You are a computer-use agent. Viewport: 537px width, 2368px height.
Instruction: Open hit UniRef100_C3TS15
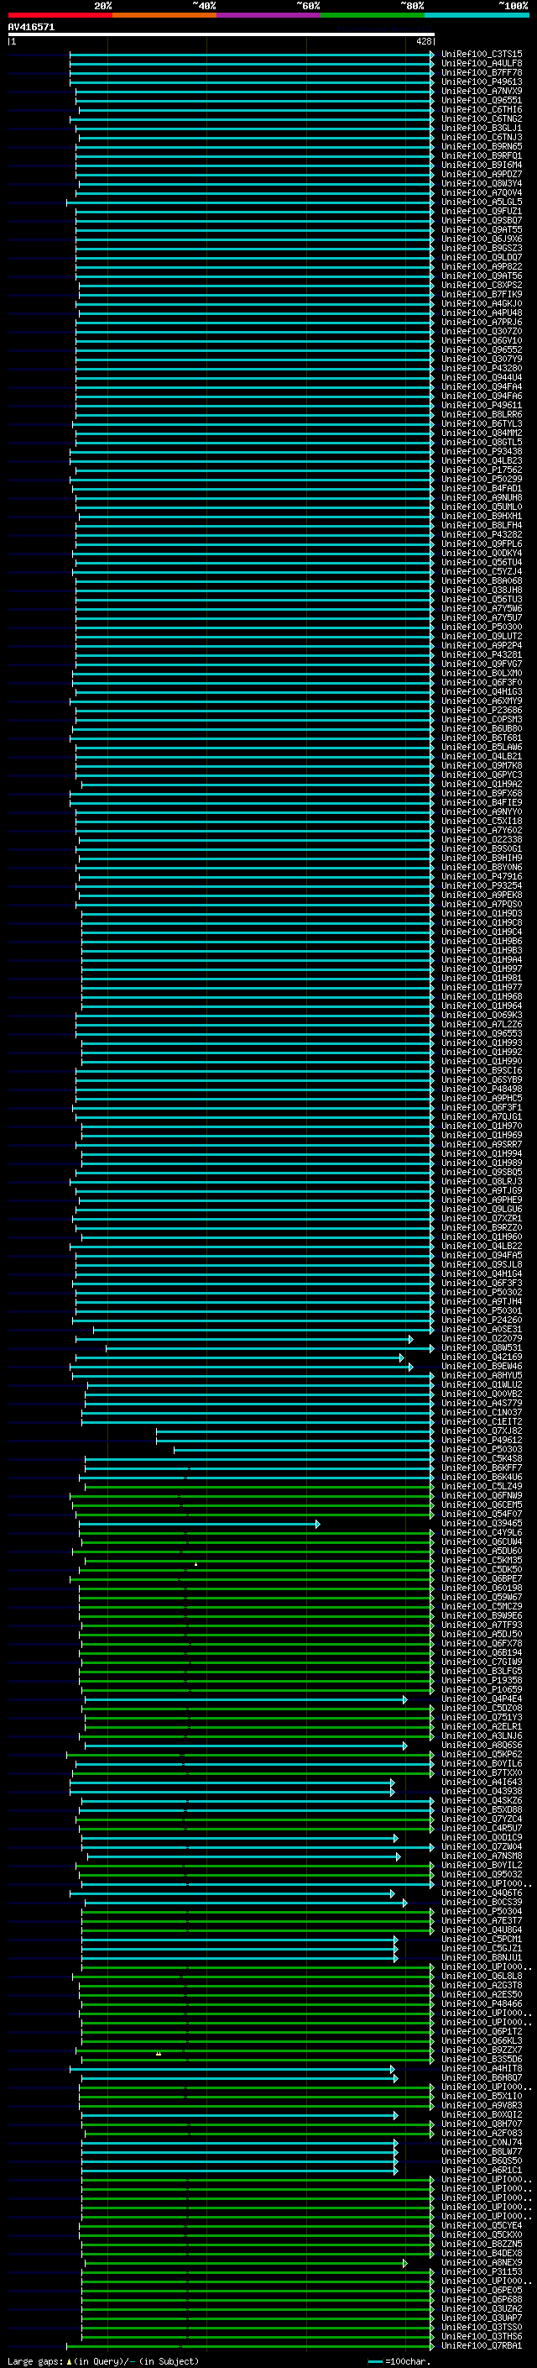[x=482, y=55]
